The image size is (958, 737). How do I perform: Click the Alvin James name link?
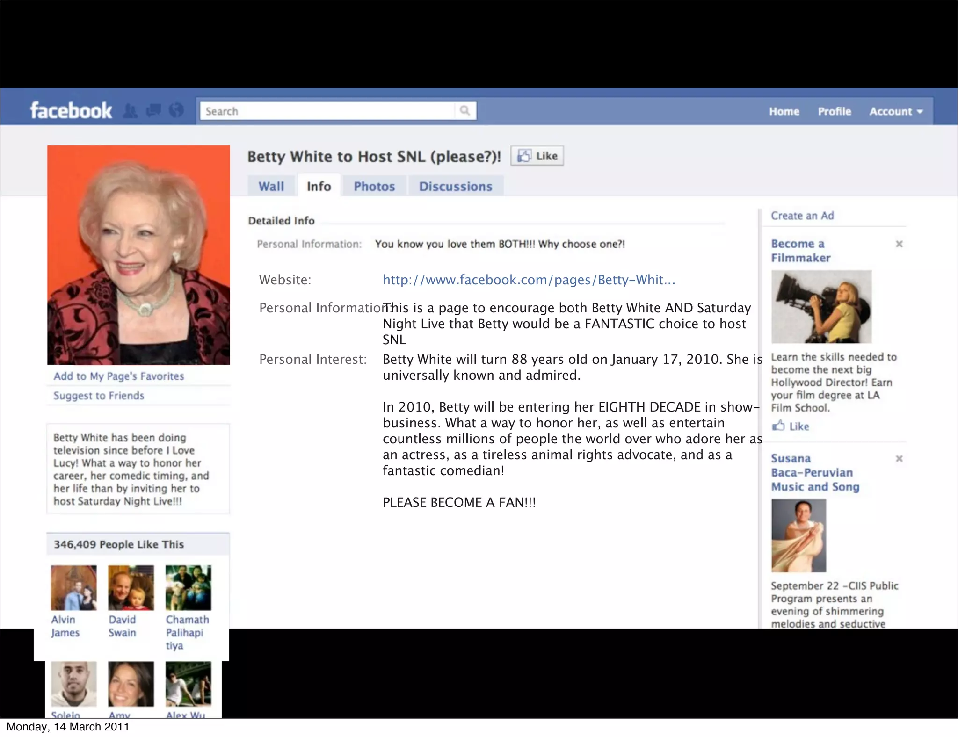pos(65,626)
